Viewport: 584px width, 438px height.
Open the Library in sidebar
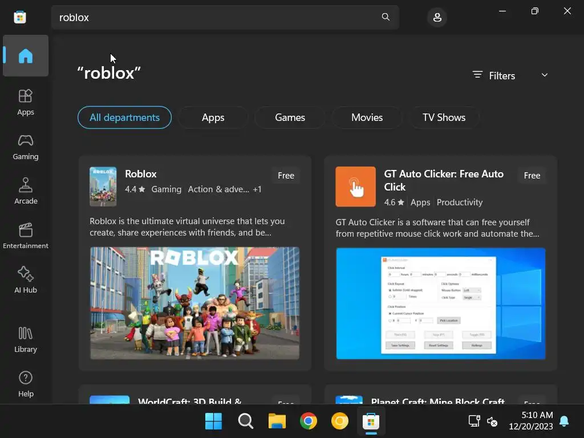pyautogui.click(x=26, y=339)
